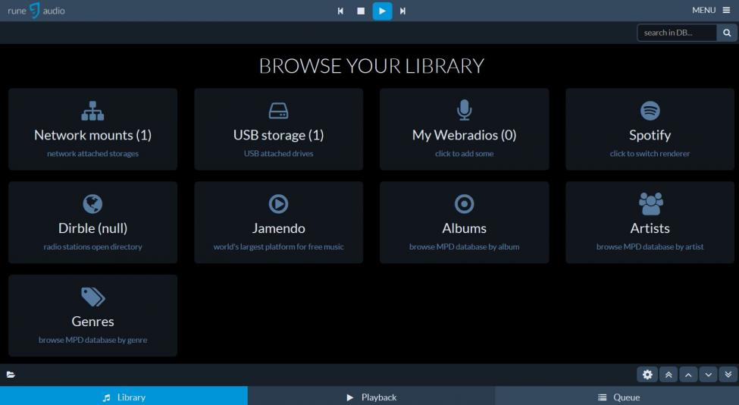The height and width of the screenshot is (405, 739).
Task: Click the Dirble globe icon
Action: pos(92,204)
